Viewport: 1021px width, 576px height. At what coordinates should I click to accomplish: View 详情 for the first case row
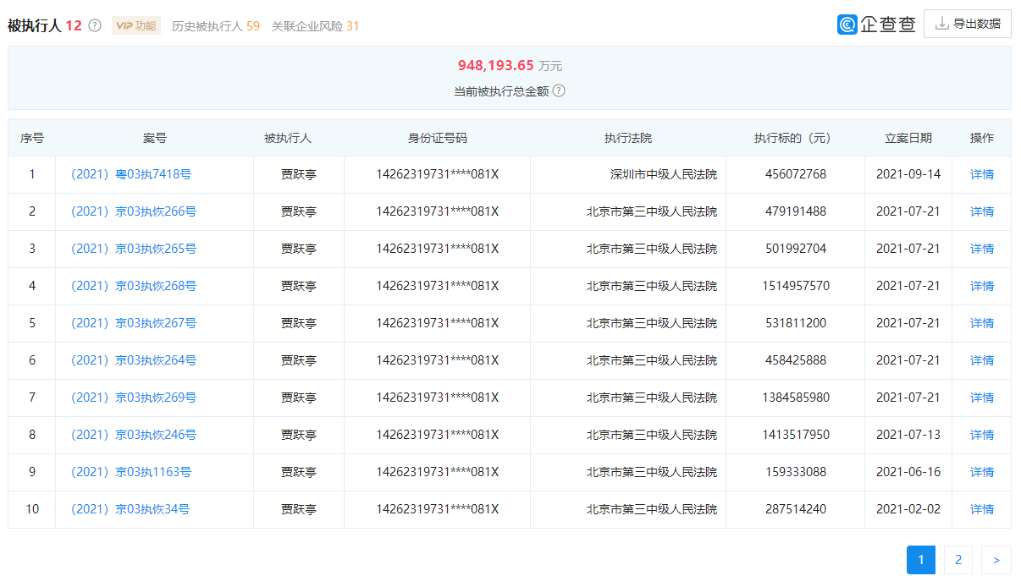point(981,174)
